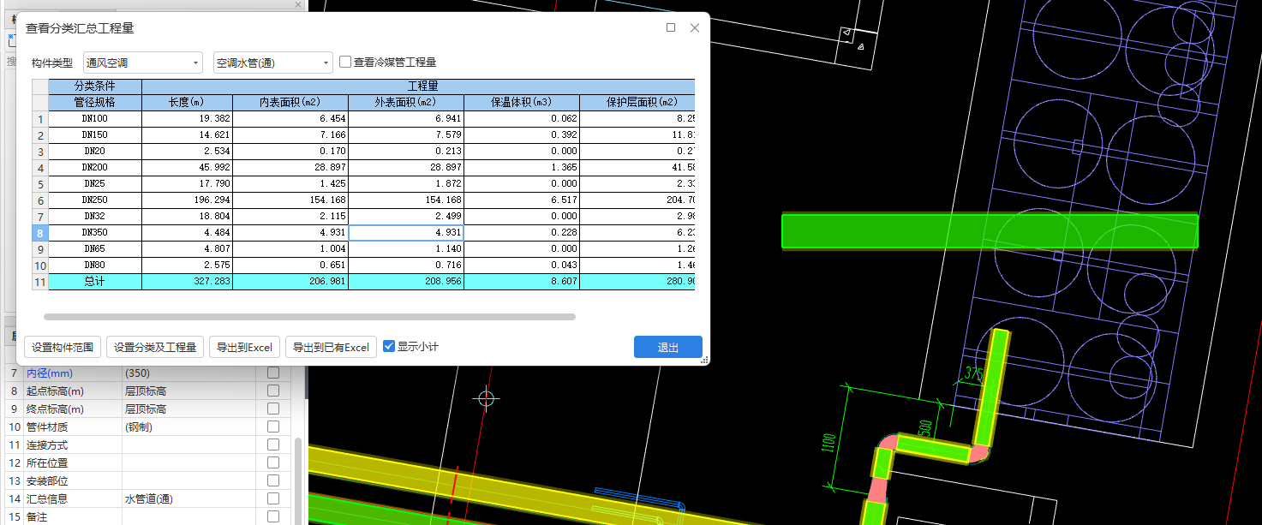Click row number 8 header
1262x525 pixels.
point(40,232)
